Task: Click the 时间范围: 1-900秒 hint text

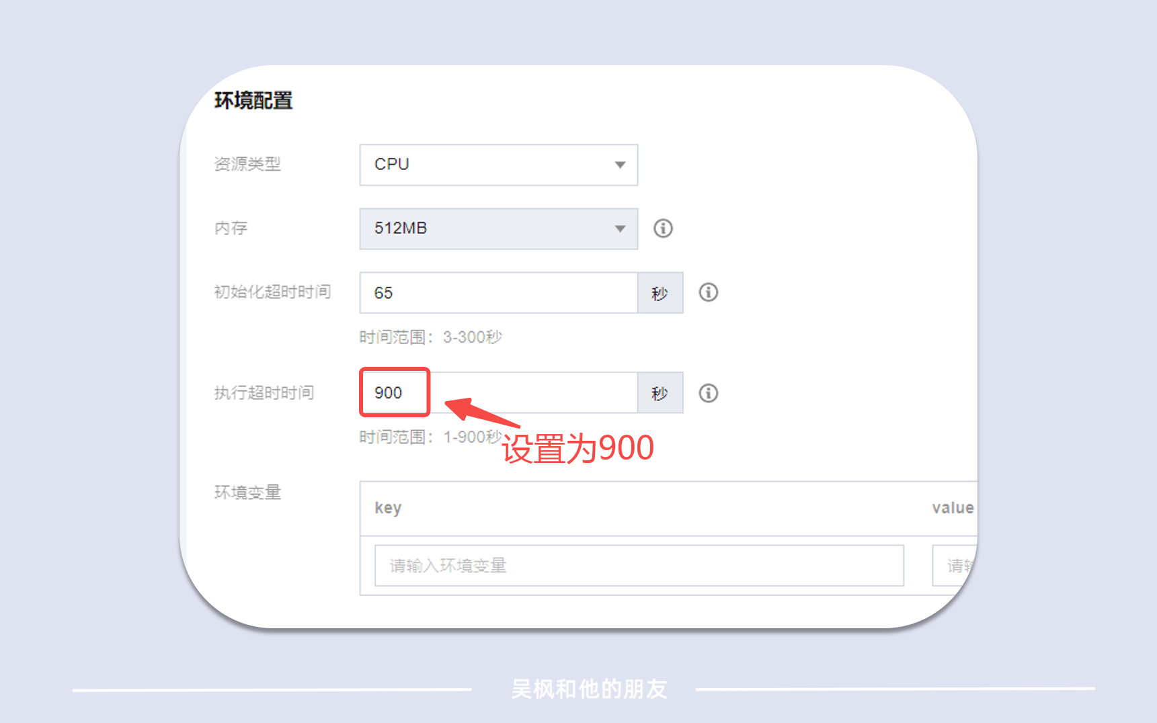Action: click(x=430, y=437)
